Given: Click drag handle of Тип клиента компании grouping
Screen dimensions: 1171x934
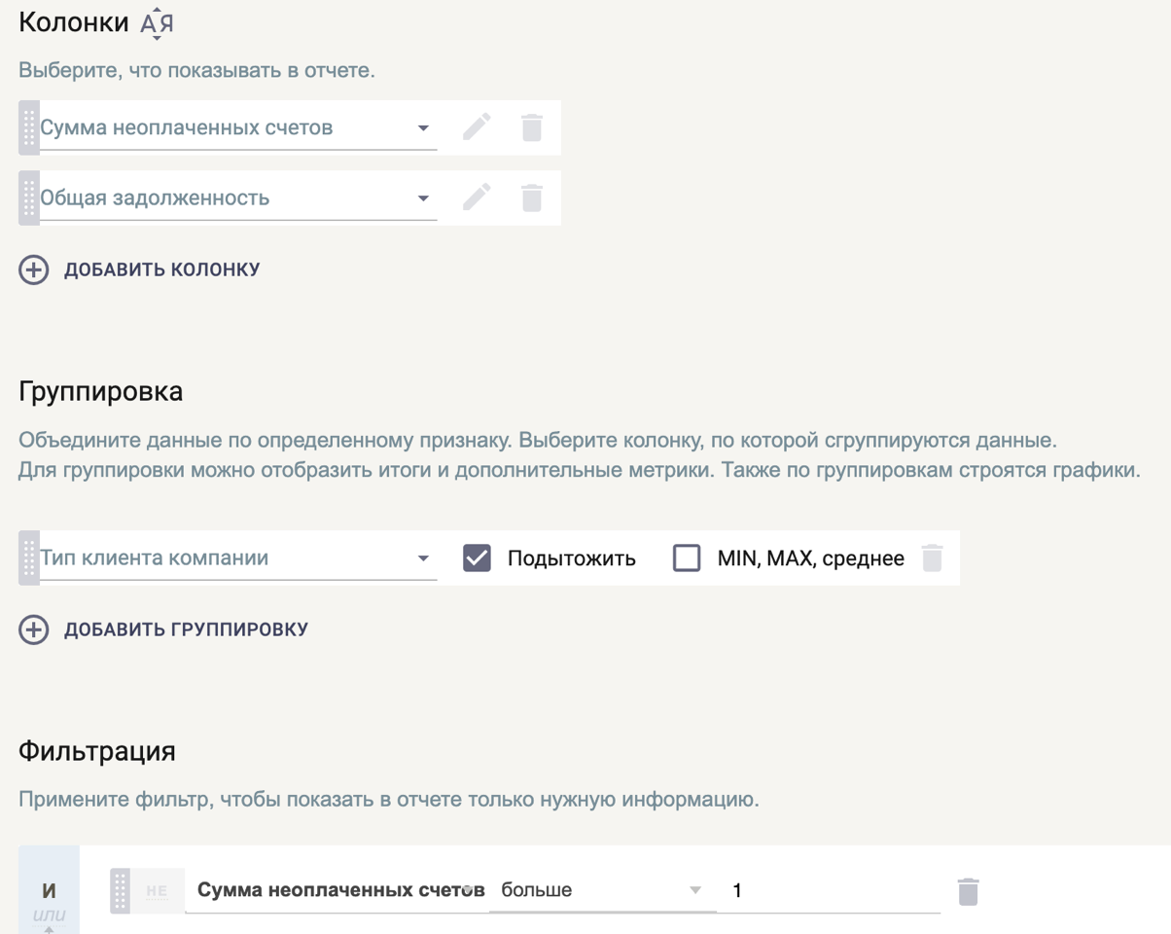Looking at the screenshot, I should click(x=28, y=557).
